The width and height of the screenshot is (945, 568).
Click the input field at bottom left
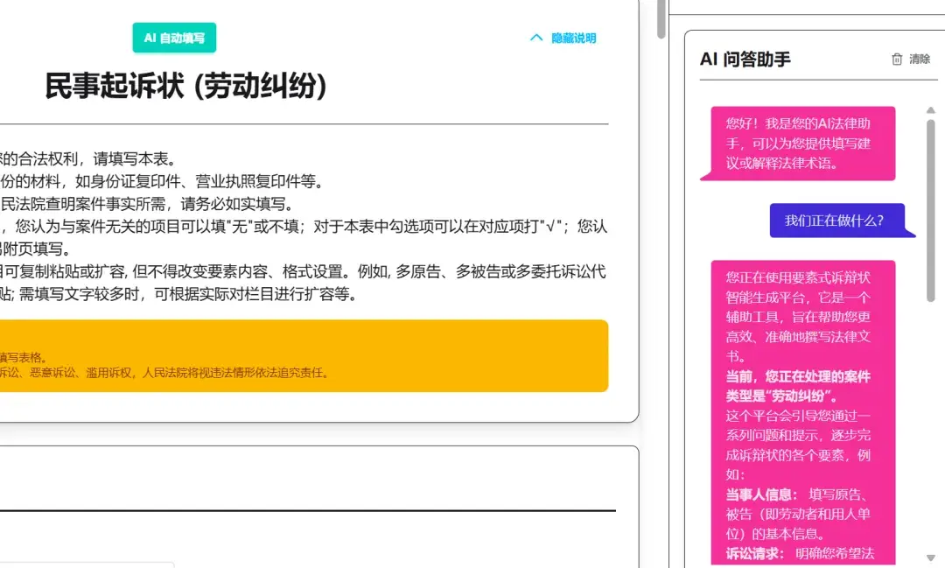pyautogui.click(x=87, y=564)
